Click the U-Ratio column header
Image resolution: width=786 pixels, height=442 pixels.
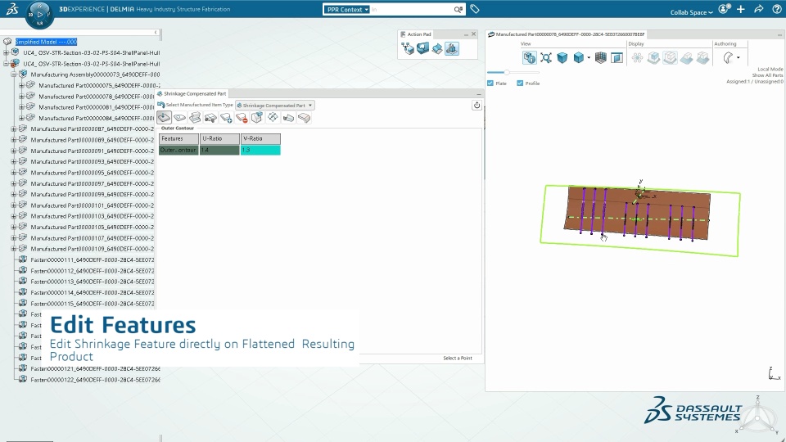point(219,139)
